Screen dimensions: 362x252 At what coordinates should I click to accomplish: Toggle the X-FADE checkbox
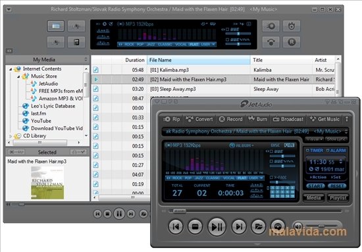(x=271, y=177)
